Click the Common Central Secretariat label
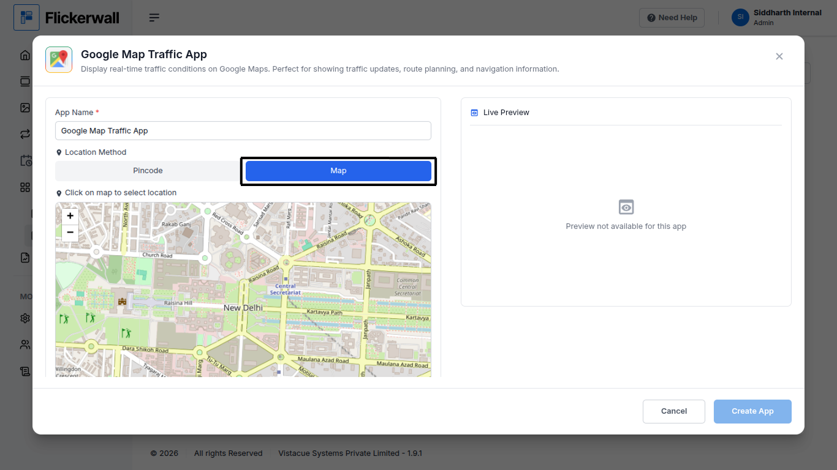This screenshot has width=837, height=470. tap(407, 287)
